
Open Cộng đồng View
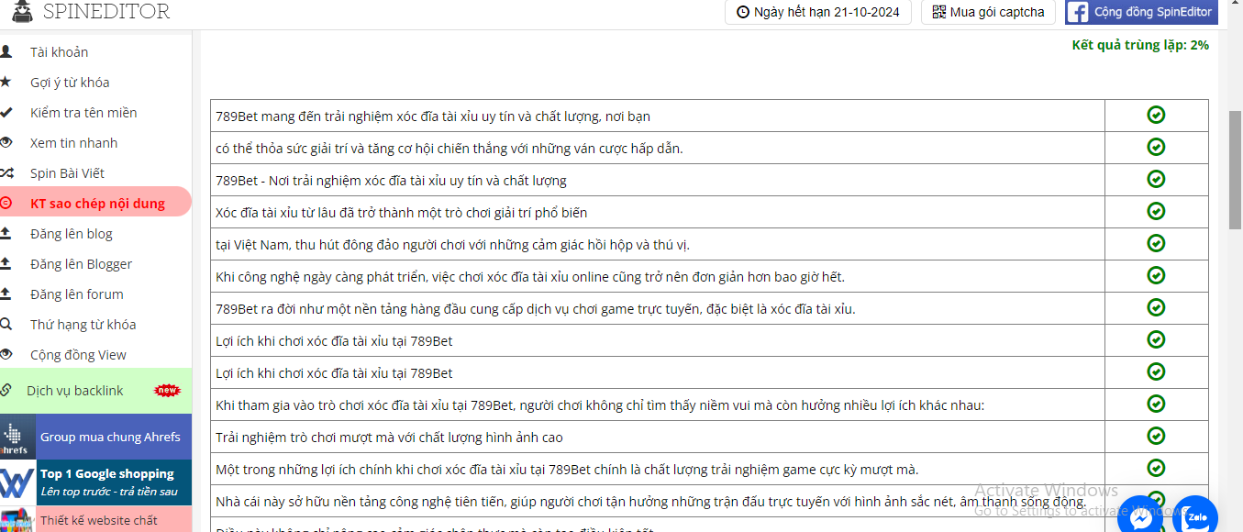[78, 355]
